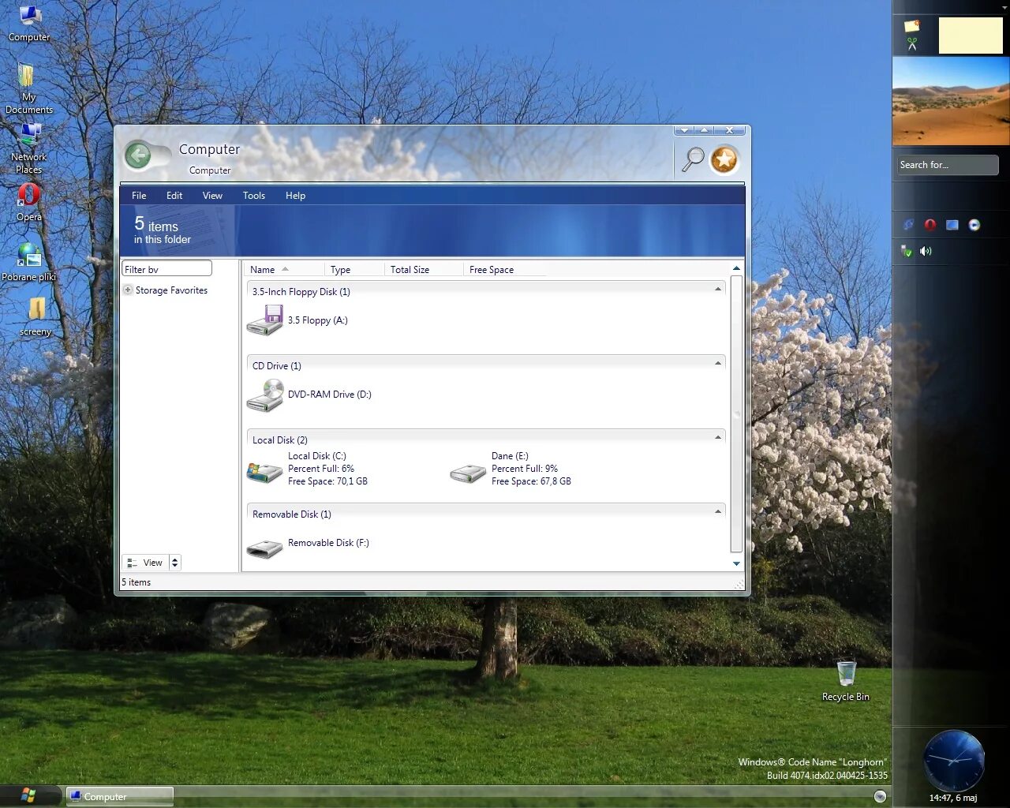Collapse the Removable Disk group
Image resolution: width=1010 pixels, height=808 pixels.
[x=718, y=512]
